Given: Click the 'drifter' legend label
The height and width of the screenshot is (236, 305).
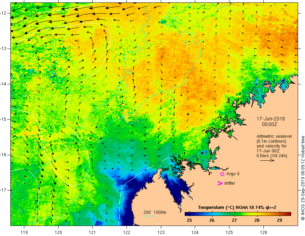Looking at the screenshot, I should 229,183.
